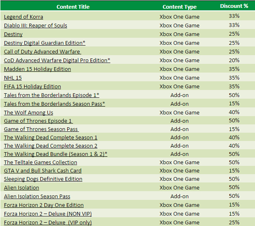This screenshot has width=255, height=226.
Task: Open GTA V and Bull Shark Cash Card
Action: point(43,171)
